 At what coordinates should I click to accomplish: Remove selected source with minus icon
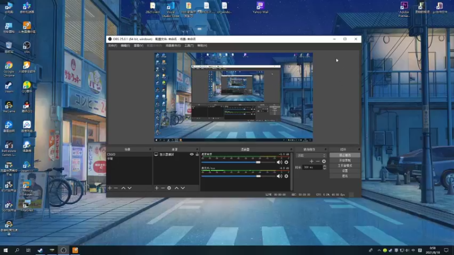(163, 188)
